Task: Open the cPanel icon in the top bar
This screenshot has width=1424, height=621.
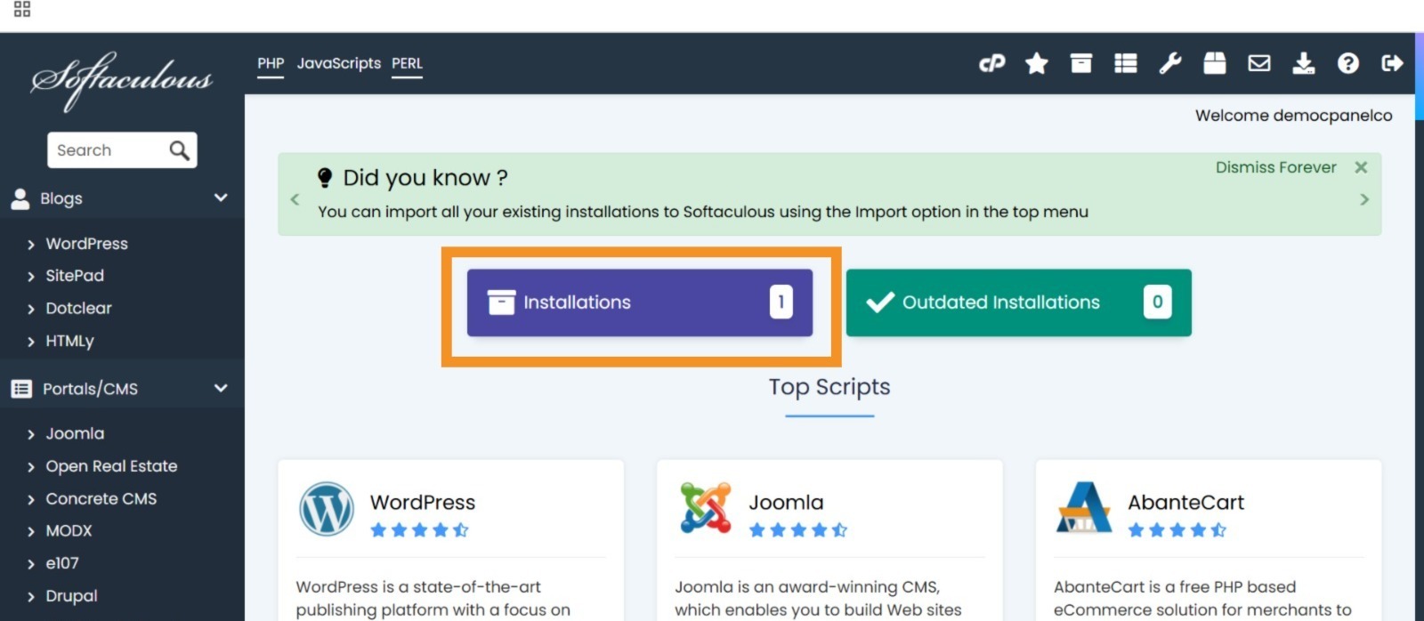Action: [991, 63]
